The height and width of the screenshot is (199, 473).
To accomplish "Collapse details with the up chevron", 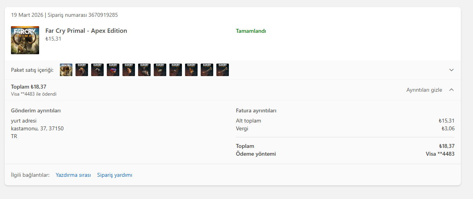I will [x=451, y=90].
